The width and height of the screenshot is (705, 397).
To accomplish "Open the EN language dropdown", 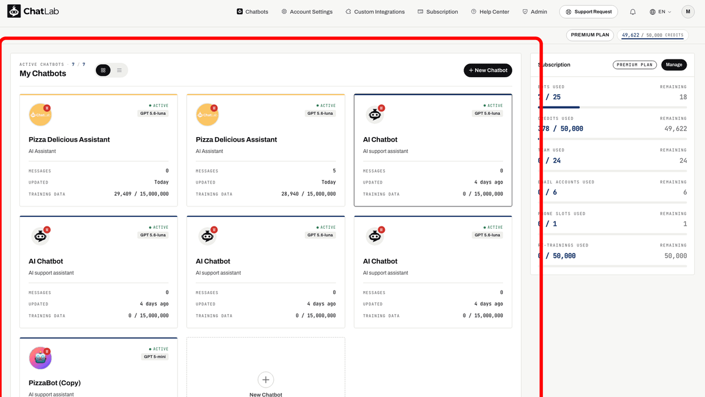I will (660, 12).
